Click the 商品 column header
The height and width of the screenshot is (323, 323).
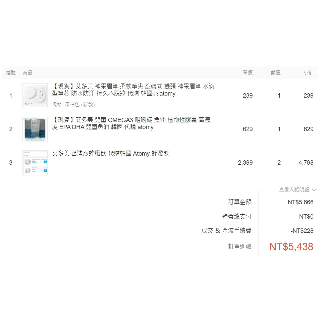coord(28,73)
